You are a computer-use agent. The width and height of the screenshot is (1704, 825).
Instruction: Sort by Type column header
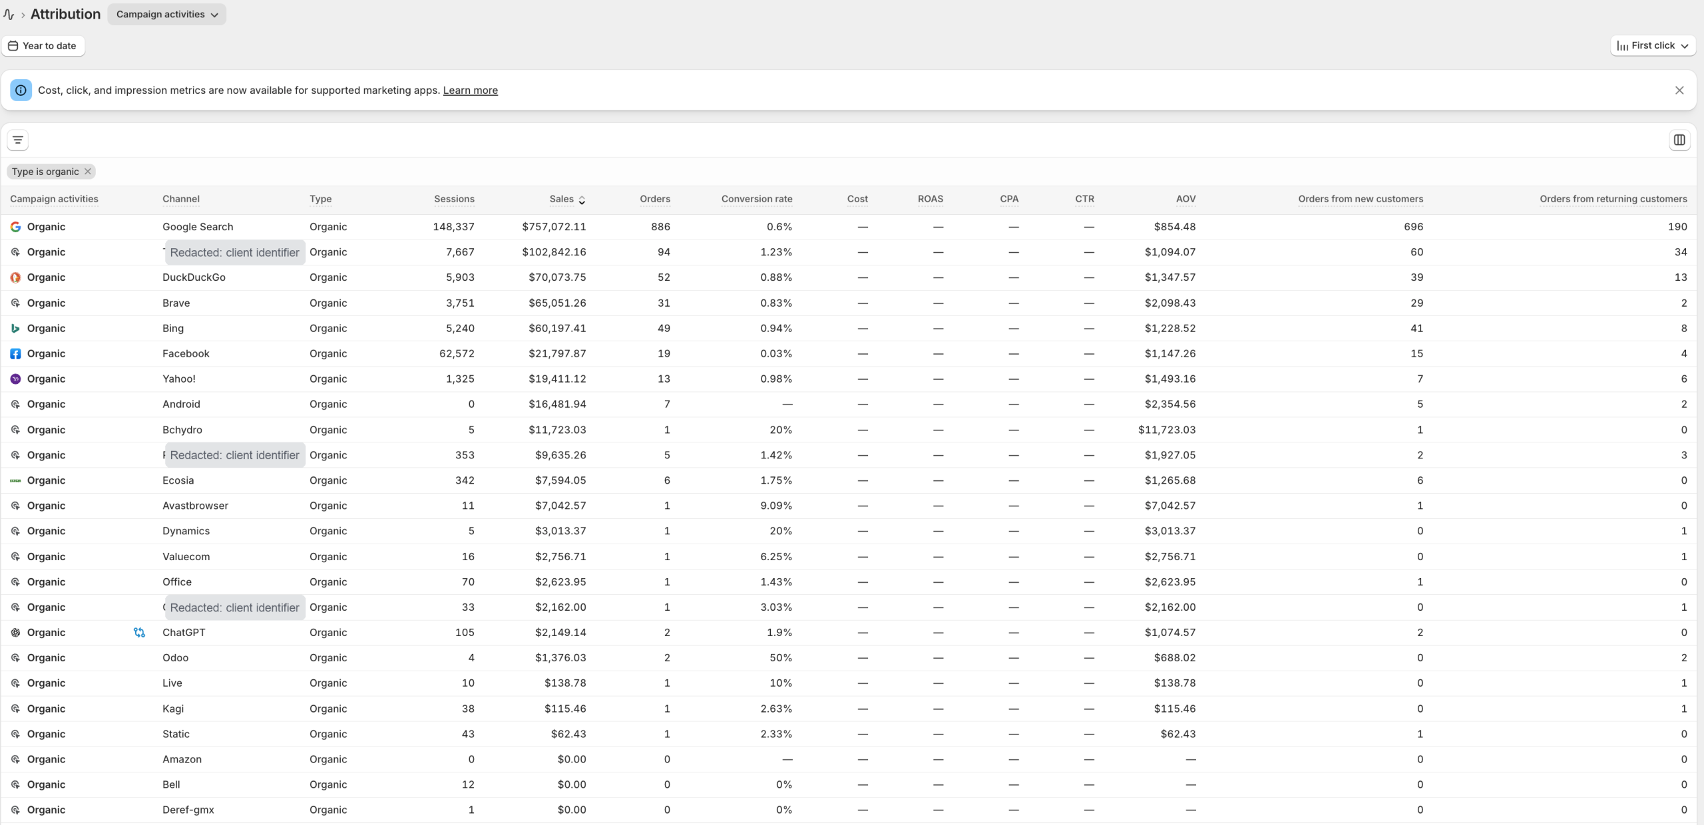[320, 199]
